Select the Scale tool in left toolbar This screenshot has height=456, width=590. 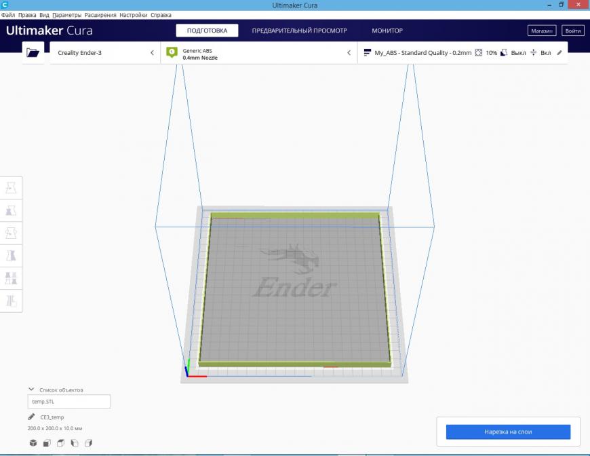coord(11,210)
